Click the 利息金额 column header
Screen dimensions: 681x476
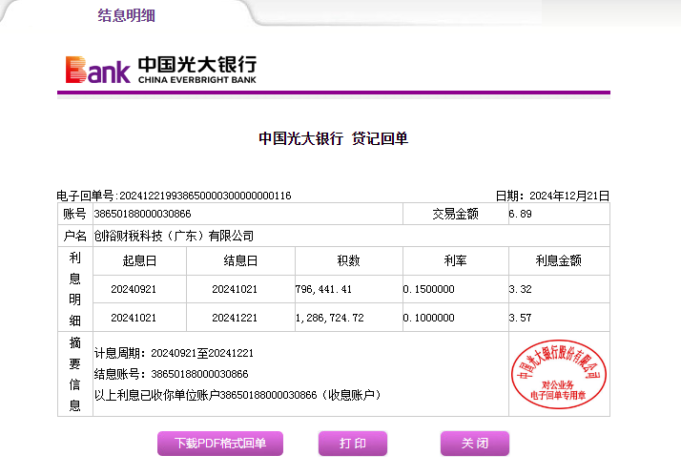[x=559, y=260]
